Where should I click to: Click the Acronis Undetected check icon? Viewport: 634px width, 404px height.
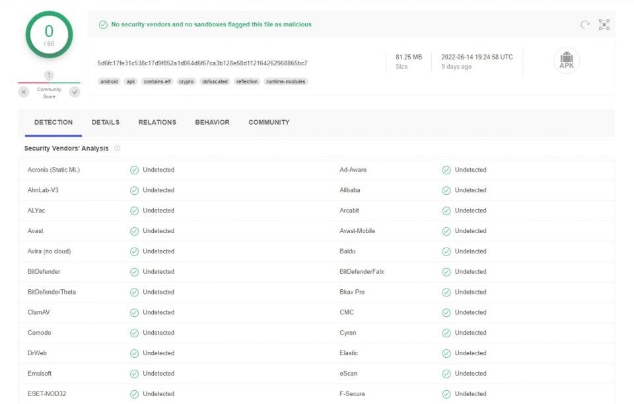[134, 170]
